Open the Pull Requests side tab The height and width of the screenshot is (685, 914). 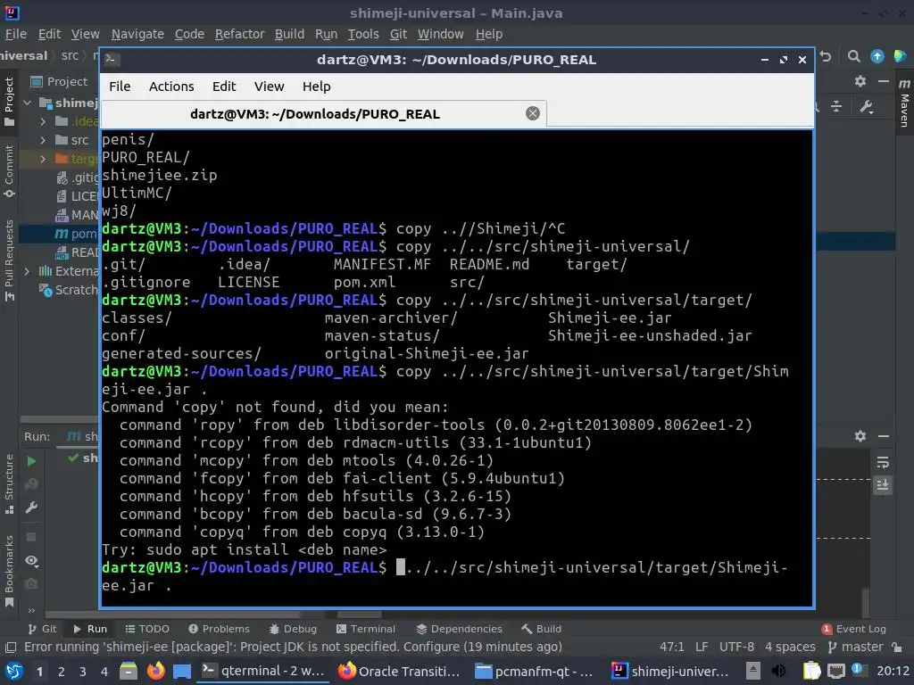[9, 260]
